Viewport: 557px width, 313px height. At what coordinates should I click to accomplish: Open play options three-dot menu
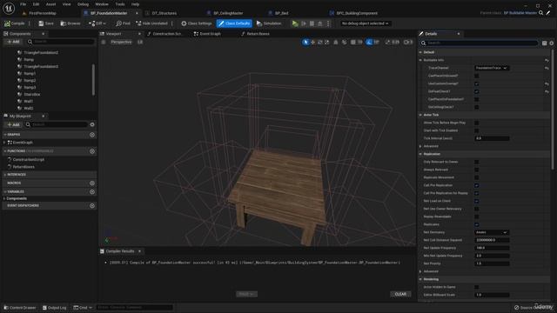tap(328, 23)
